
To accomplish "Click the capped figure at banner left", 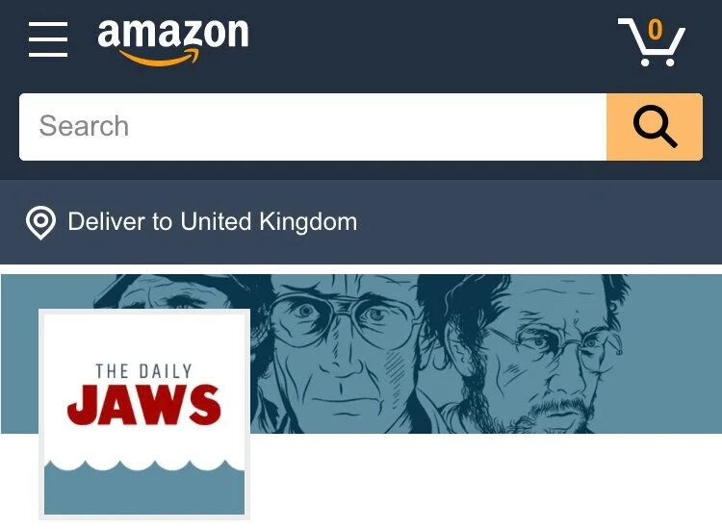I will click(180, 291).
